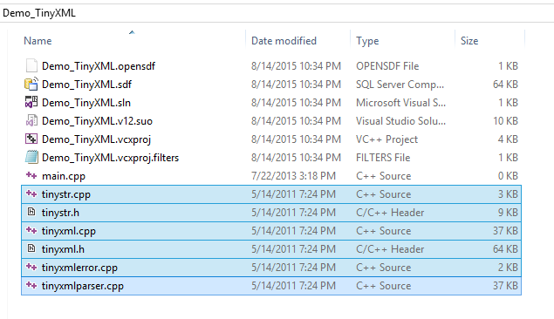Screen dimensions: 554x319
Task: Click the Demo_TinyXML.vcxproj project icon
Action: (x=31, y=139)
